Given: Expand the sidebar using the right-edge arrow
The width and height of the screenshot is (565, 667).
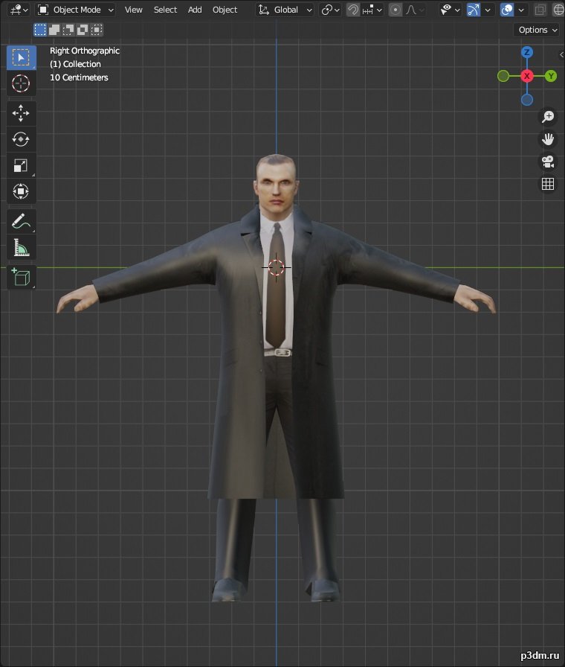Looking at the screenshot, I should pos(561,54).
